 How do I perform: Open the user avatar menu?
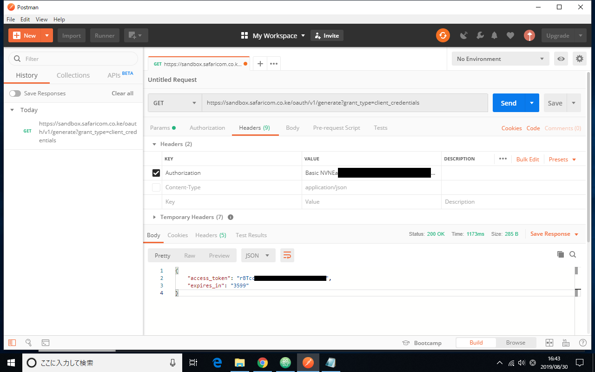coord(529,35)
